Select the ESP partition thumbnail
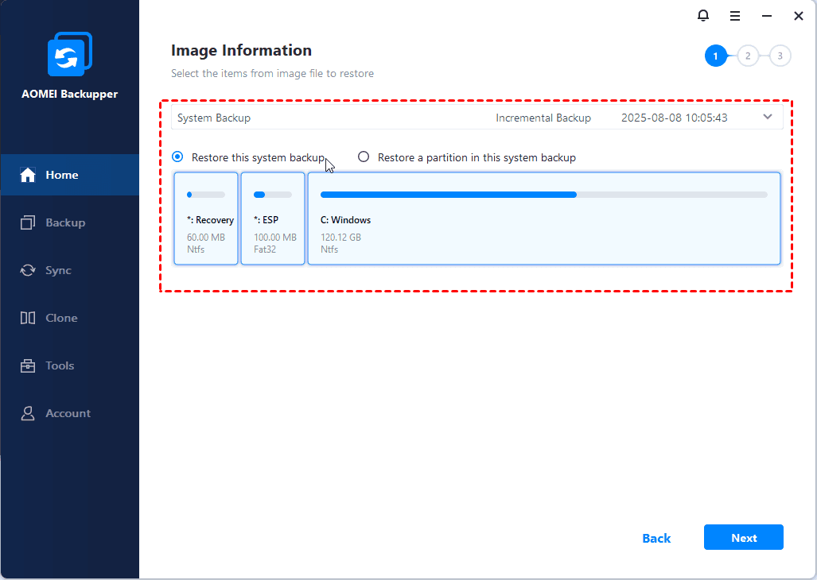 [x=273, y=218]
